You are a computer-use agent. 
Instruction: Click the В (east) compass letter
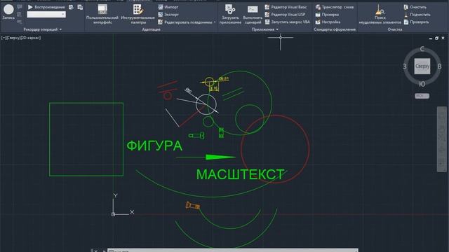point(440,66)
